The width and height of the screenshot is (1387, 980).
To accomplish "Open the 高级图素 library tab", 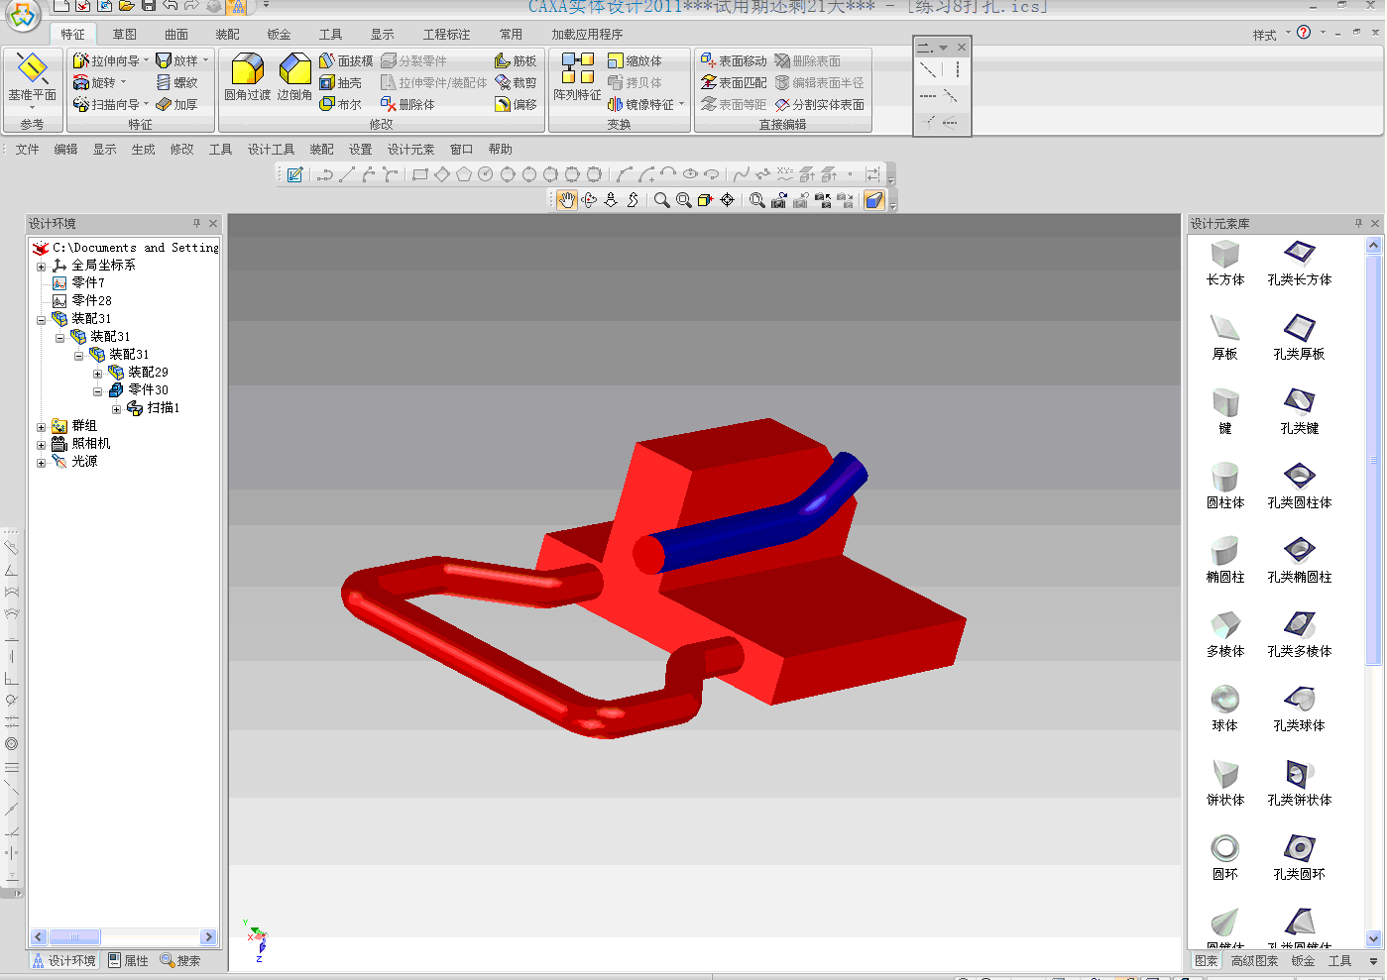I will [1254, 961].
